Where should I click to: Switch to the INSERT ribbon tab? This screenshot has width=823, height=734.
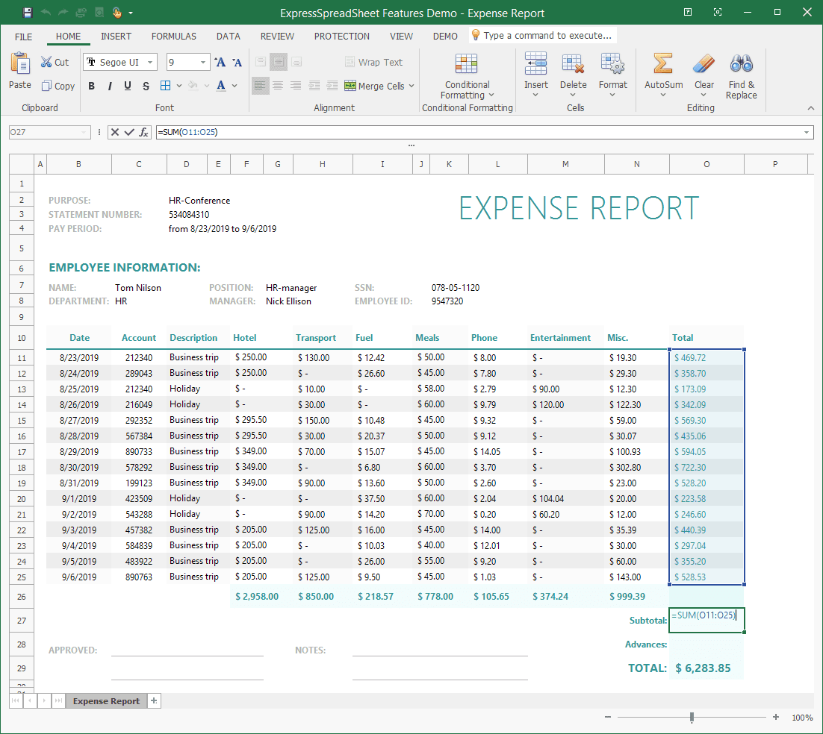pos(116,36)
